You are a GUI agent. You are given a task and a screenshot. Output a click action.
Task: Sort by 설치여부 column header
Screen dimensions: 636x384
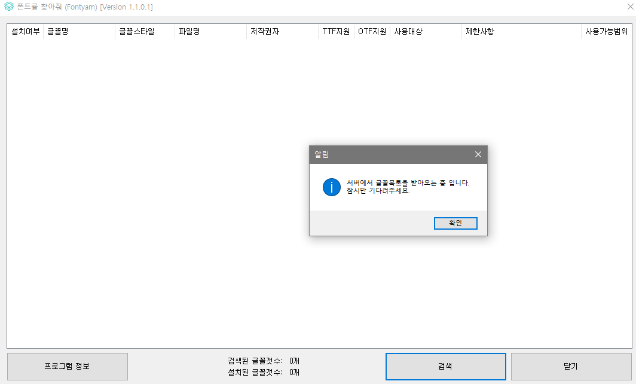point(25,31)
